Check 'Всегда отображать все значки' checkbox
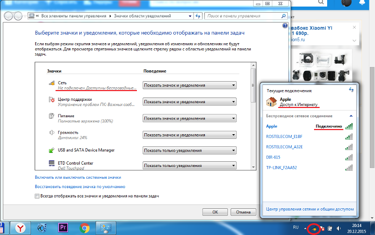 coord(37,196)
